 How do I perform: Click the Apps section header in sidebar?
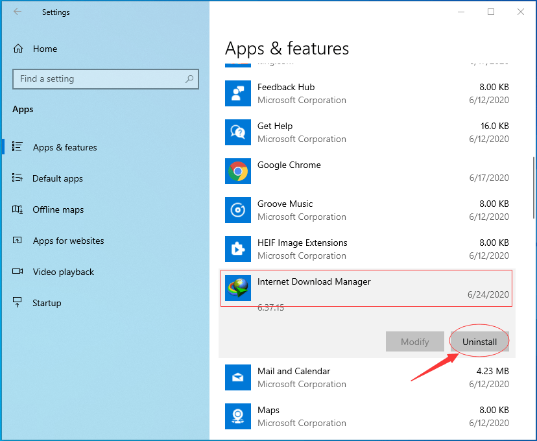tap(23, 110)
